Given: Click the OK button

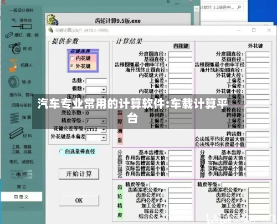Looking at the screenshot, I should tap(79, 201).
